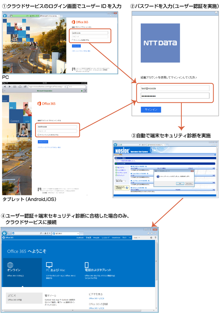Click the favorites star in the Office 365 welcome browser
This screenshot has height=318, width=220.
pos(152,233)
